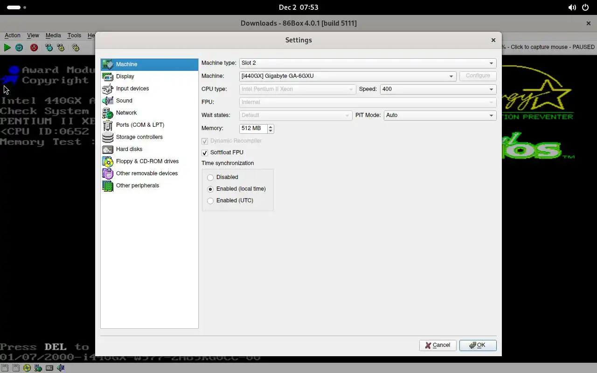
Task: Open the Wait states dropdown
Action: point(295,115)
